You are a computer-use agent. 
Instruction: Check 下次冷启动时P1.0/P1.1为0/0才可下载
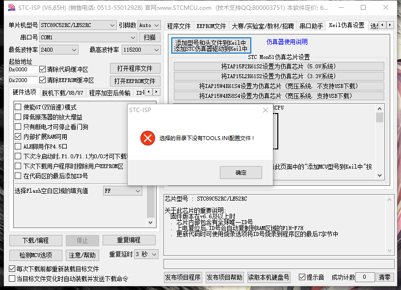(18, 156)
